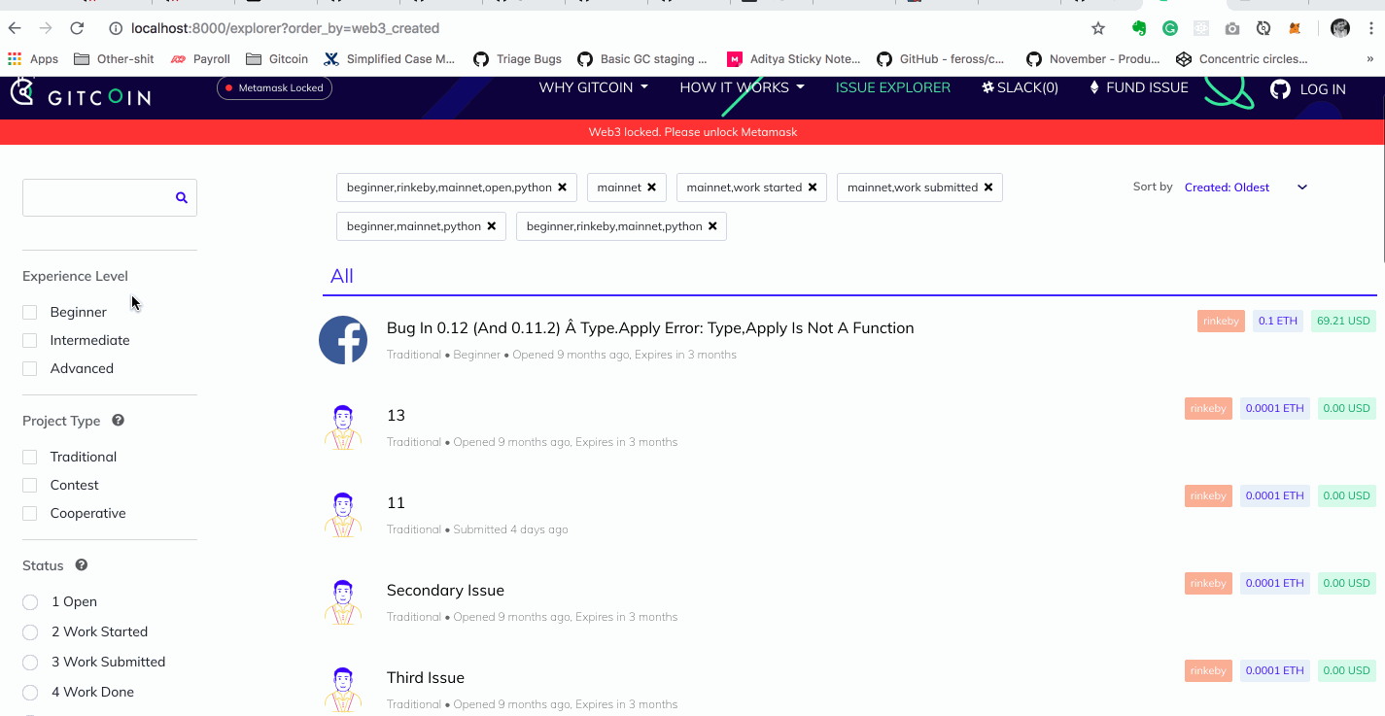Viewport: 1385px width, 716px height.
Task: Check the Advanced experience checkbox
Action: click(30, 368)
